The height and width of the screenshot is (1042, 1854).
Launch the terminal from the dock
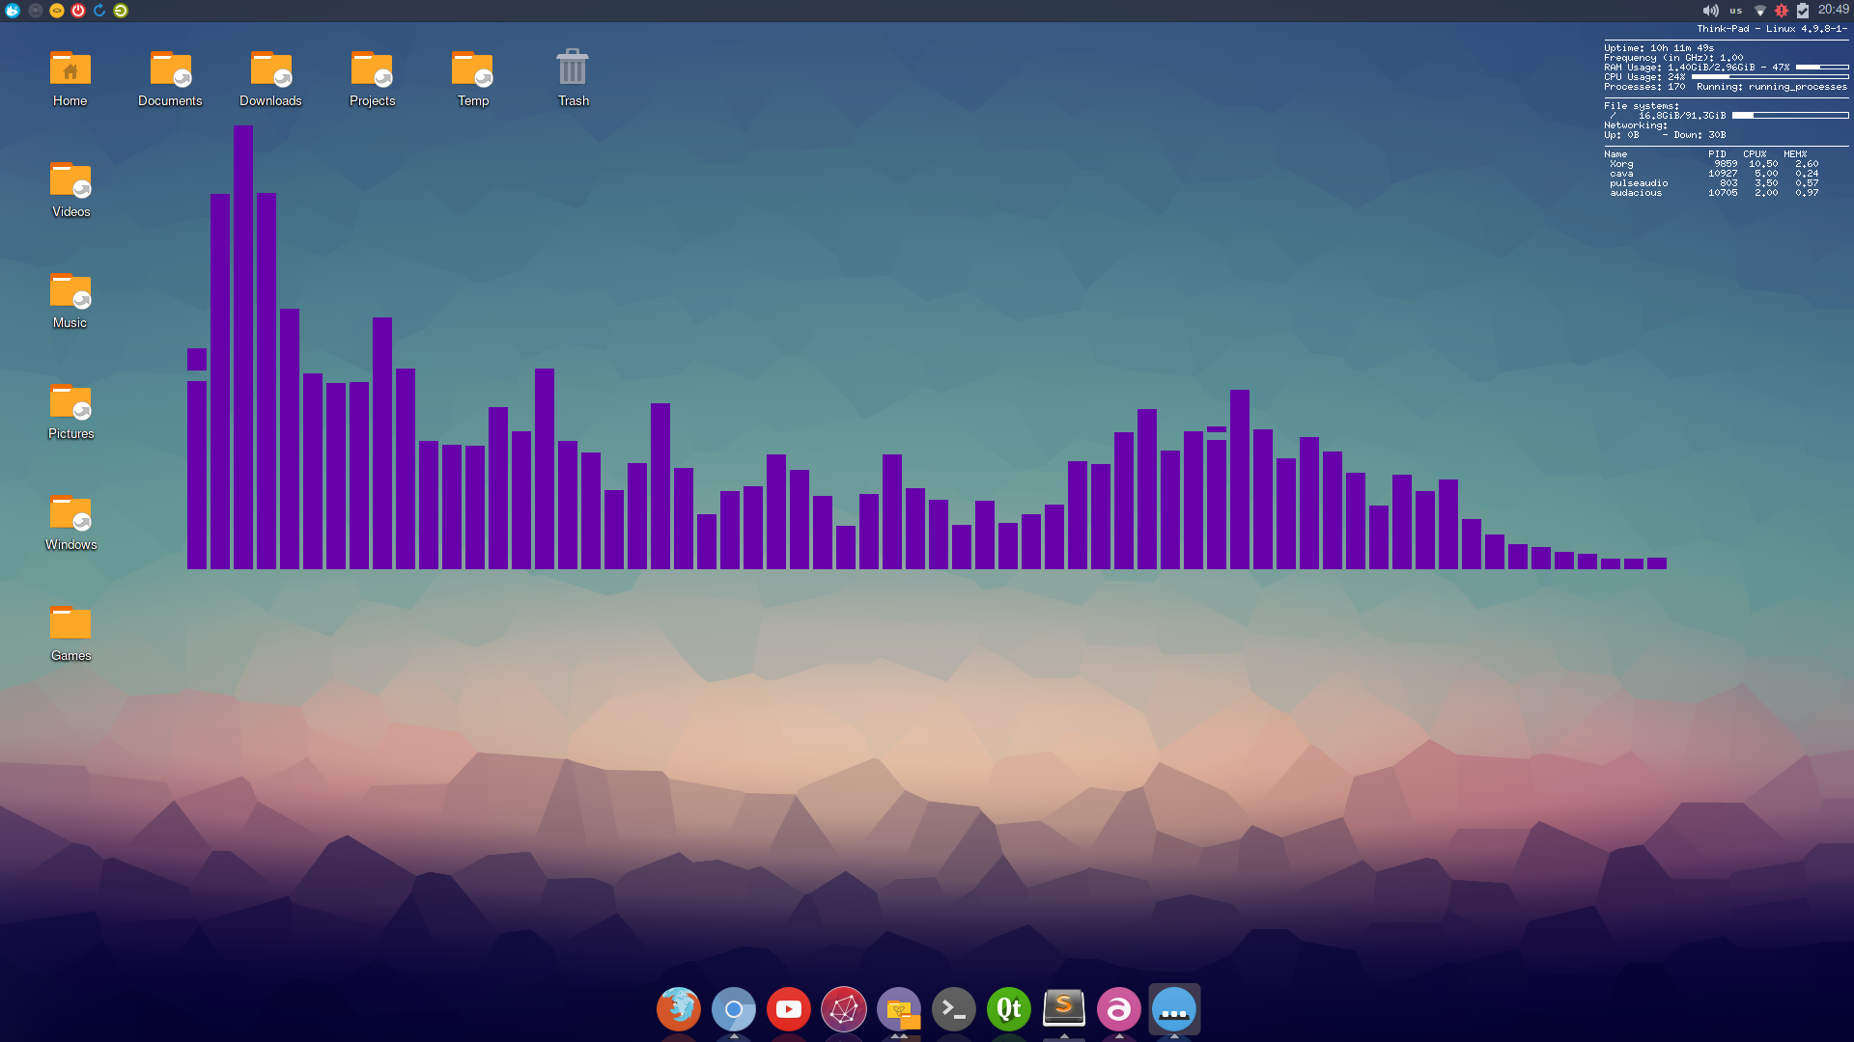tap(954, 1009)
